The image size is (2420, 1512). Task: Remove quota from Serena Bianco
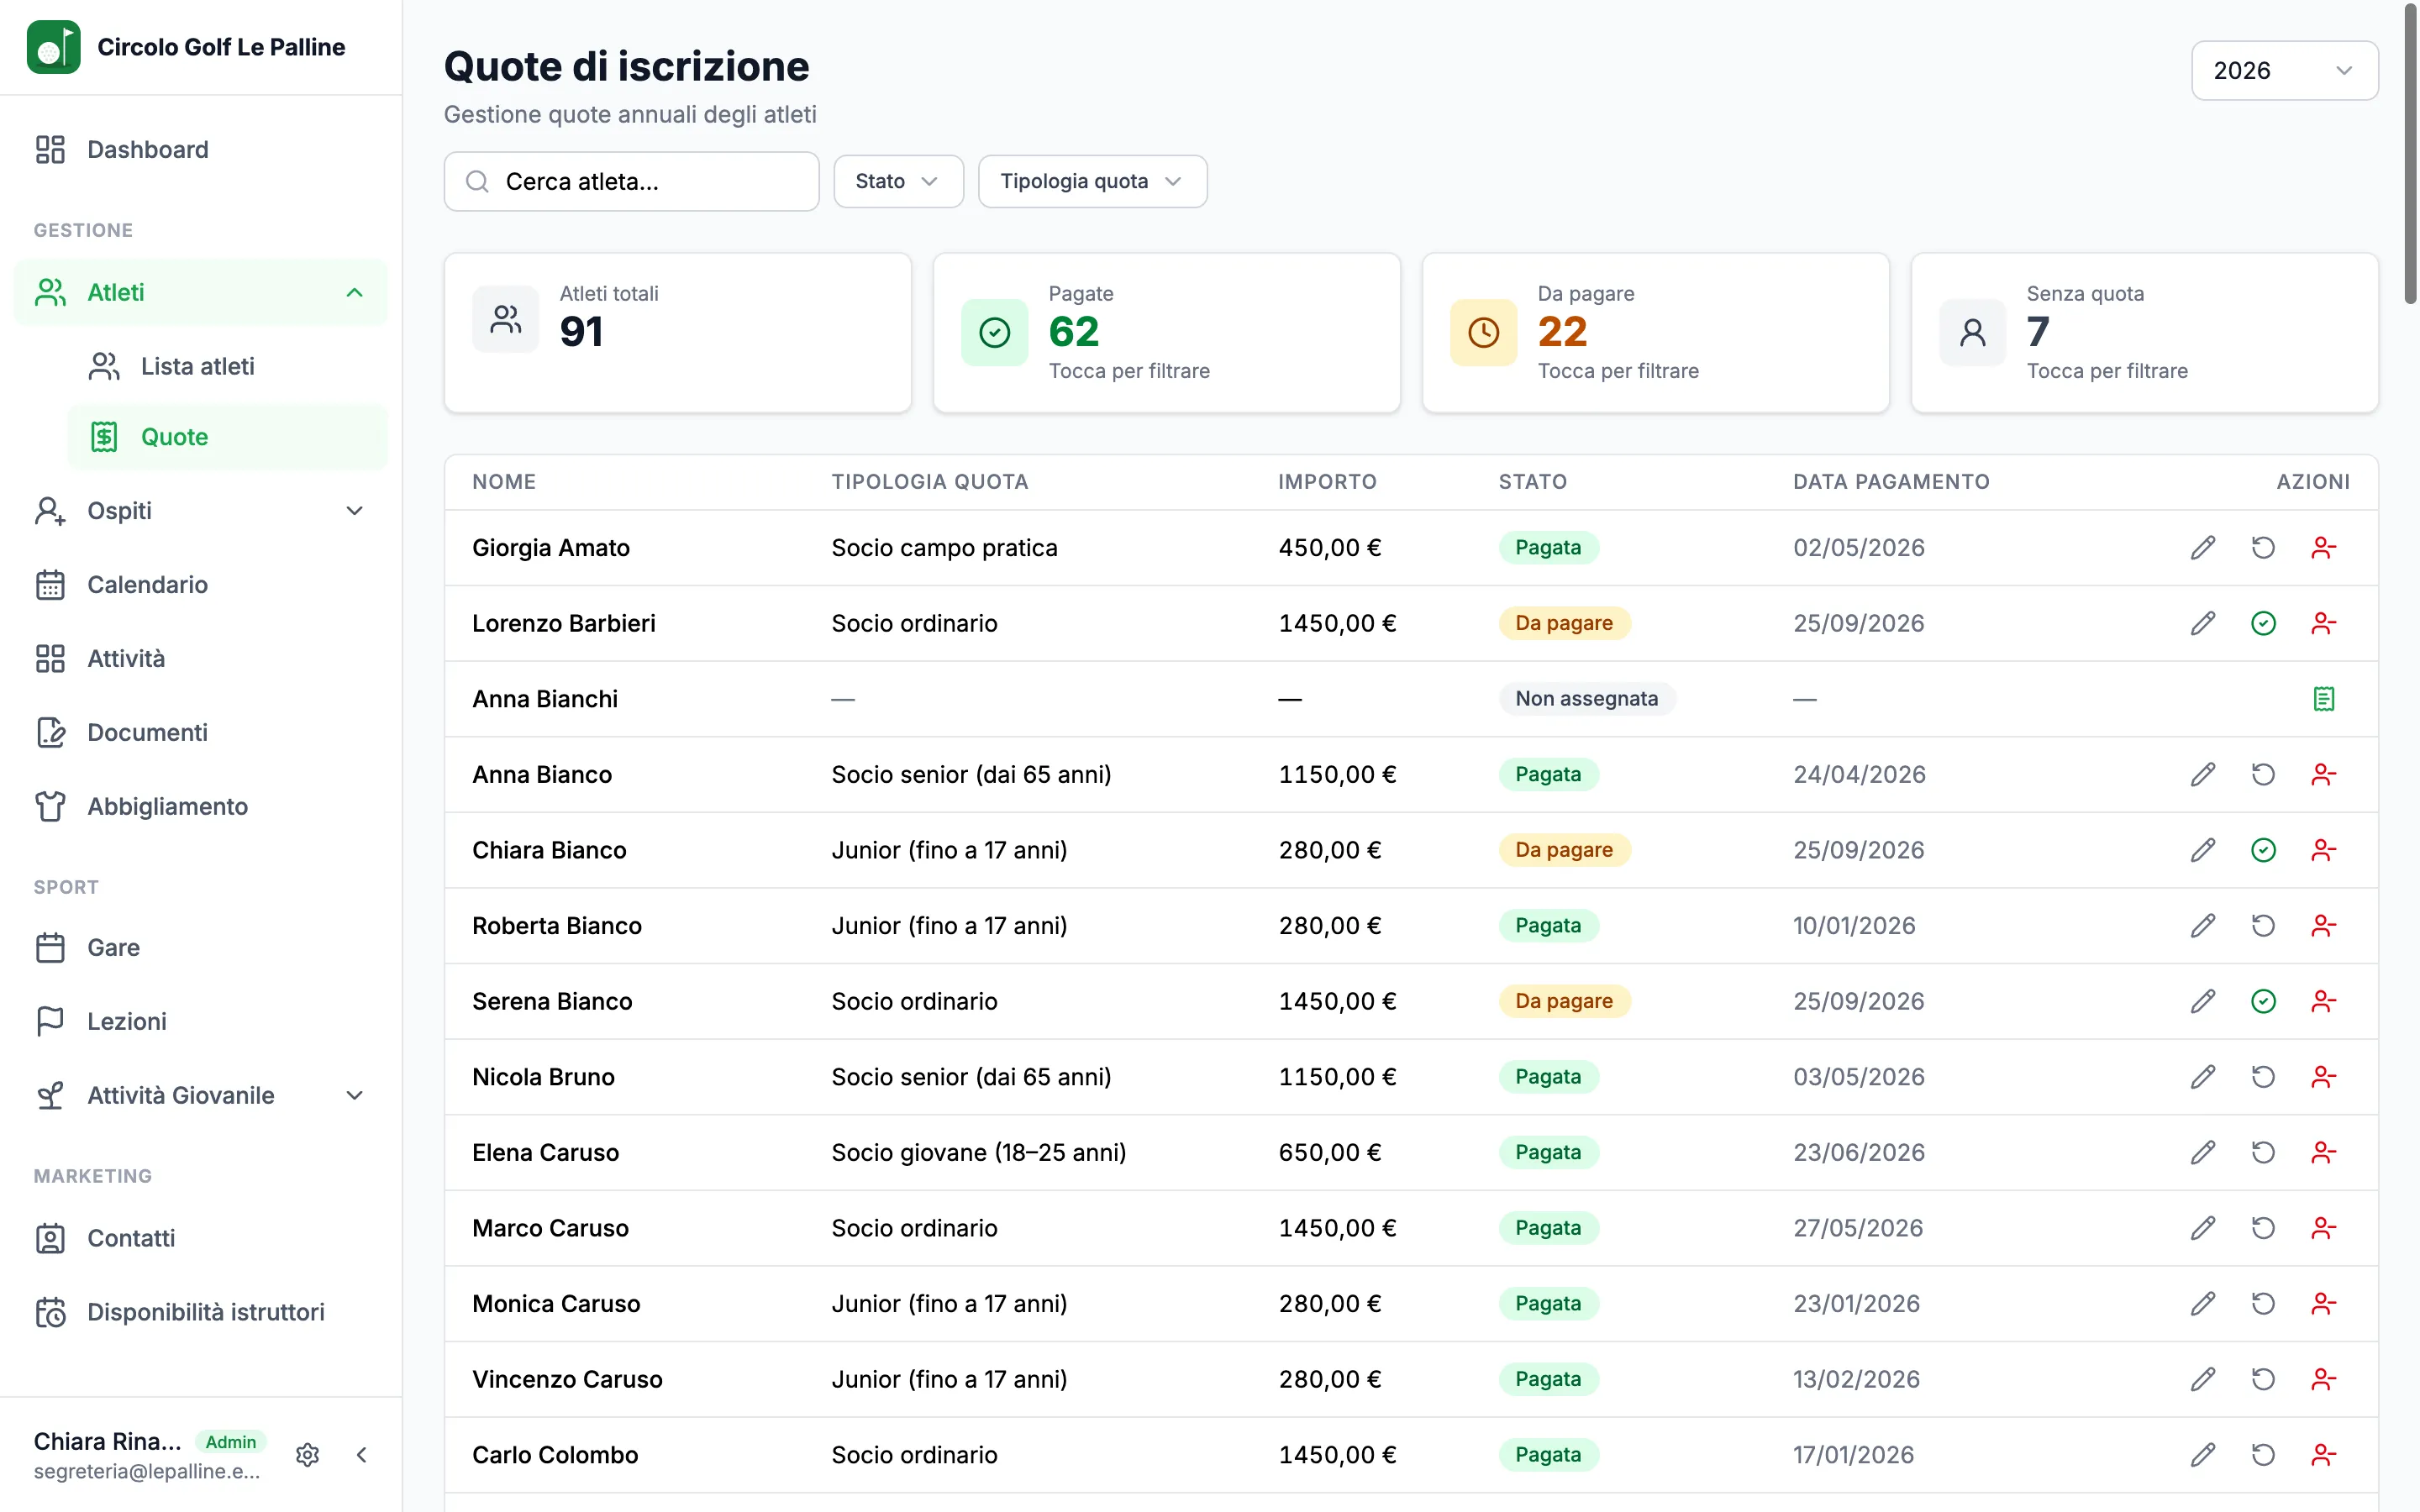coord(2323,1002)
